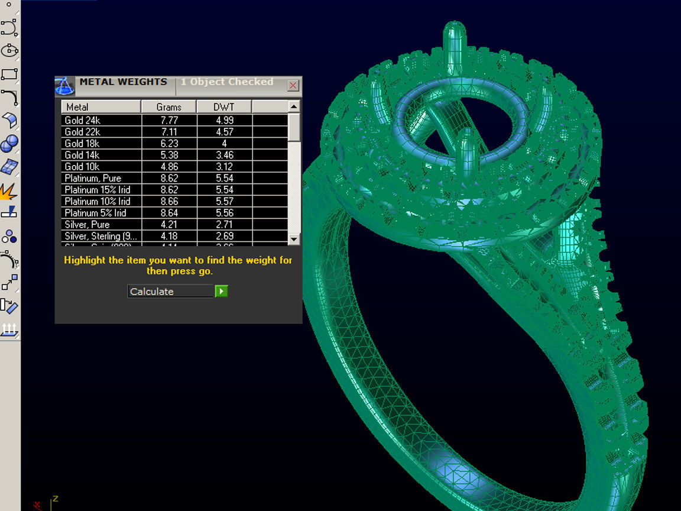Click the metals list scrollbar thumb
This screenshot has height=511, width=681.
tap(294, 127)
